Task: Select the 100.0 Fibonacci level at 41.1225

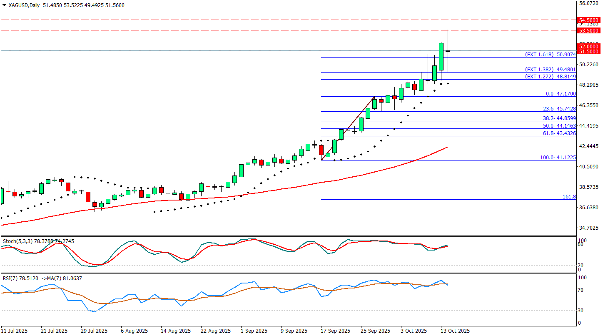Action: coord(558,158)
